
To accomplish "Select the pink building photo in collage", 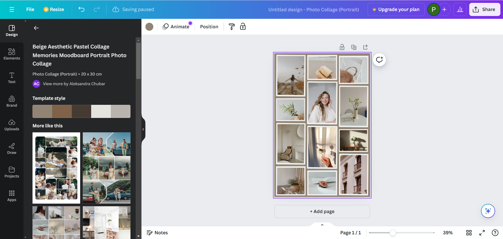I will pos(354,175).
